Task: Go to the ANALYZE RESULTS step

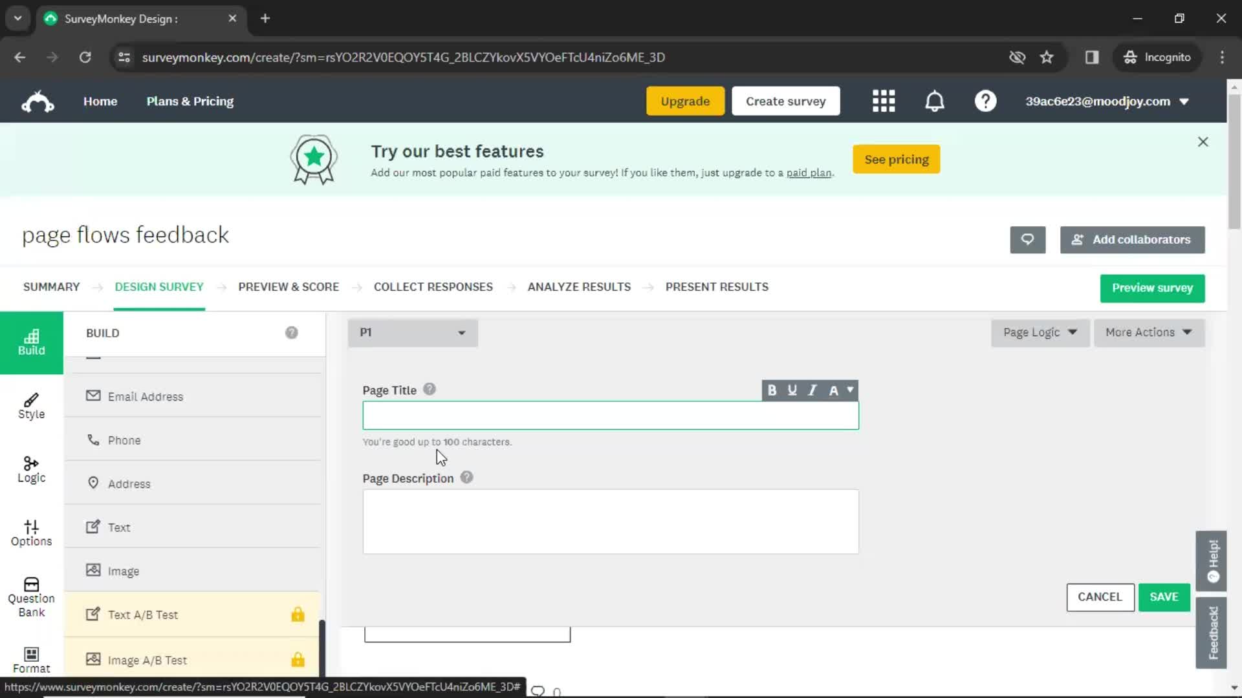Action: (x=579, y=287)
